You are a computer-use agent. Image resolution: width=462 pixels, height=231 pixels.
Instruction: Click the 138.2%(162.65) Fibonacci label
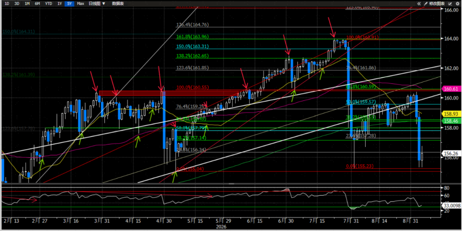192,56
